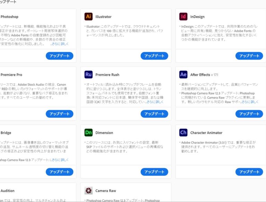The image size is (266, 202).
Task: Click the InDesign update description text
Action: coord(219,33)
